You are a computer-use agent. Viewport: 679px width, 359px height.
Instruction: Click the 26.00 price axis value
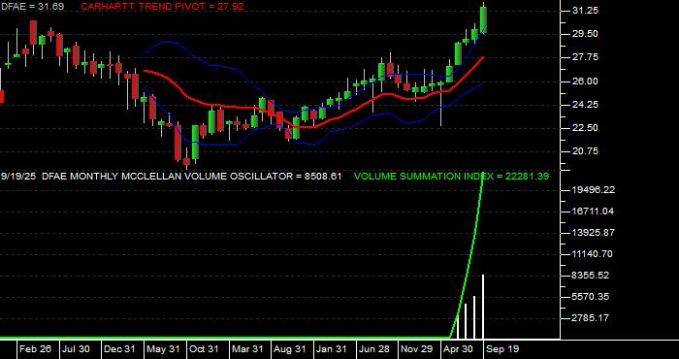(586, 81)
